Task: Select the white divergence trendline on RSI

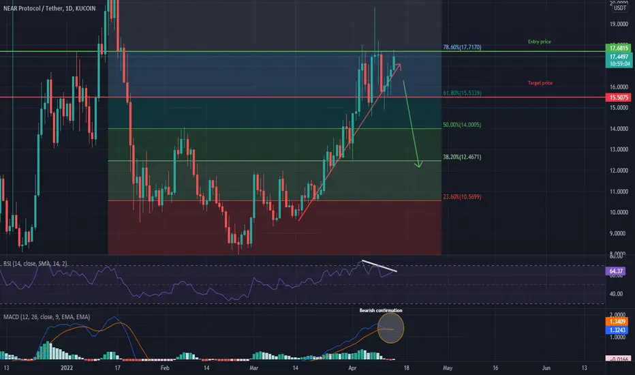Action: 379,265
